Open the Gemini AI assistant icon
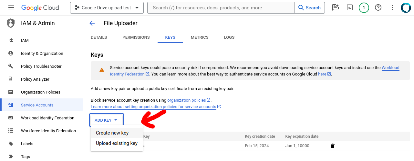 [x=336, y=7]
